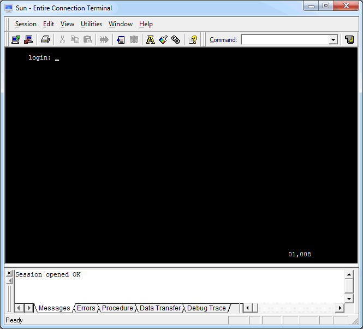Viewport: 363px width, 329px height.
Task: Switch to the Messages tab
Action: tap(55, 308)
